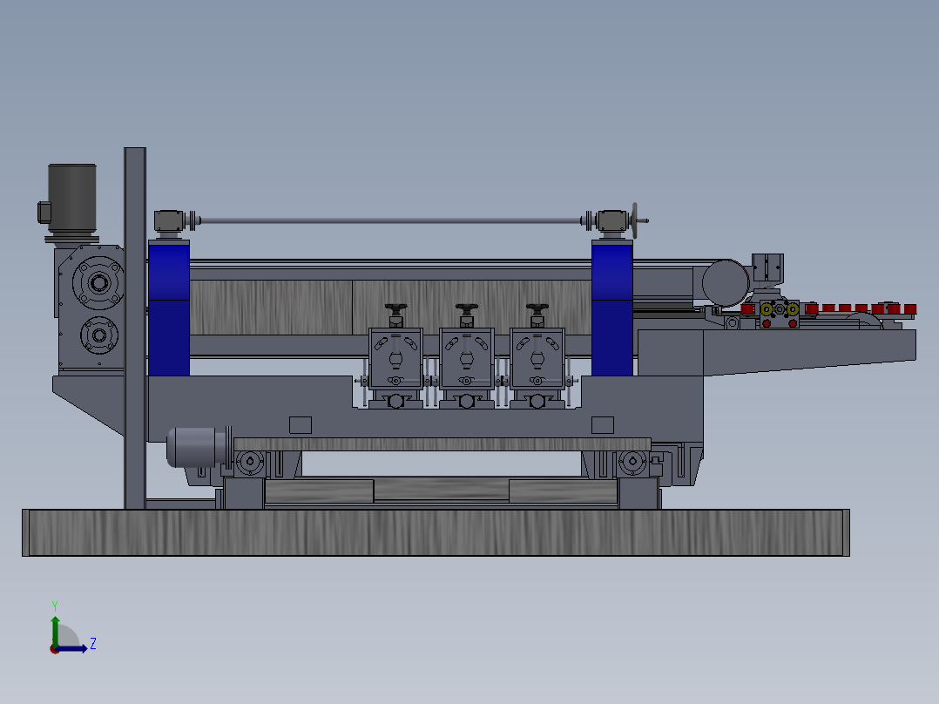Viewport: 939px width, 704px height.
Task: Click the green Y axis arrow of triad
Action: (55, 630)
